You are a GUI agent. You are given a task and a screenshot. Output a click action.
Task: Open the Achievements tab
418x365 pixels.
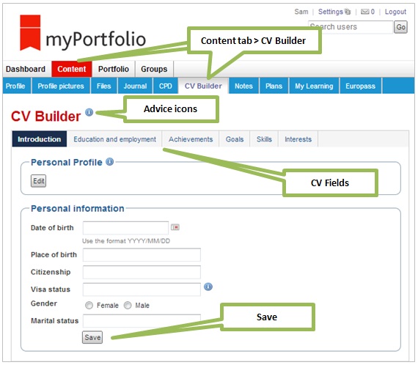[191, 139]
